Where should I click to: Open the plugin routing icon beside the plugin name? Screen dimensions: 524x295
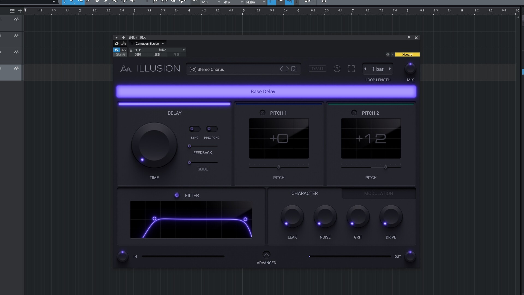tap(124, 44)
